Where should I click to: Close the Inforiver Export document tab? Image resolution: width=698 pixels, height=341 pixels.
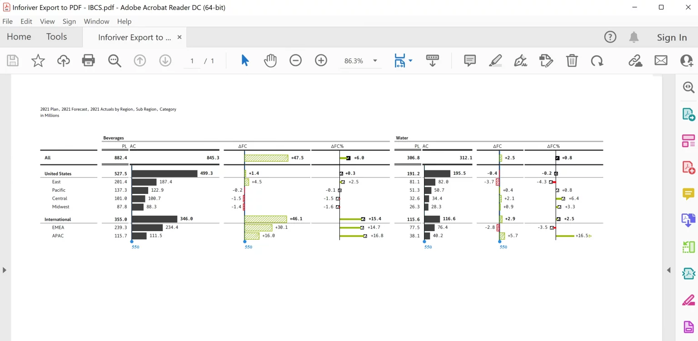coord(179,37)
